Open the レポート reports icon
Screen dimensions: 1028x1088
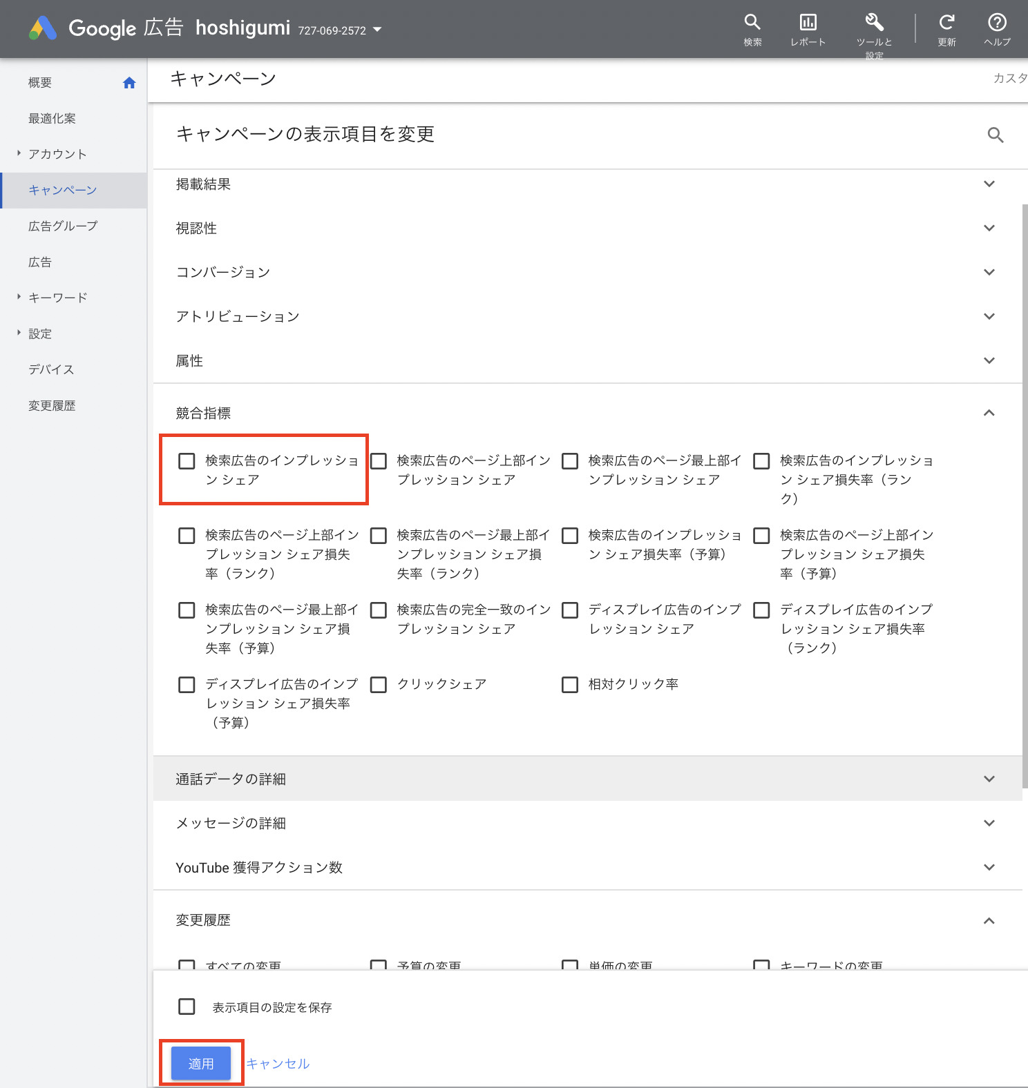808,23
